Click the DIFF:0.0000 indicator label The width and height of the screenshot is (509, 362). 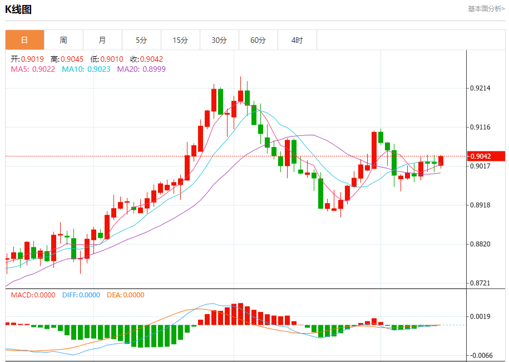point(81,295)
